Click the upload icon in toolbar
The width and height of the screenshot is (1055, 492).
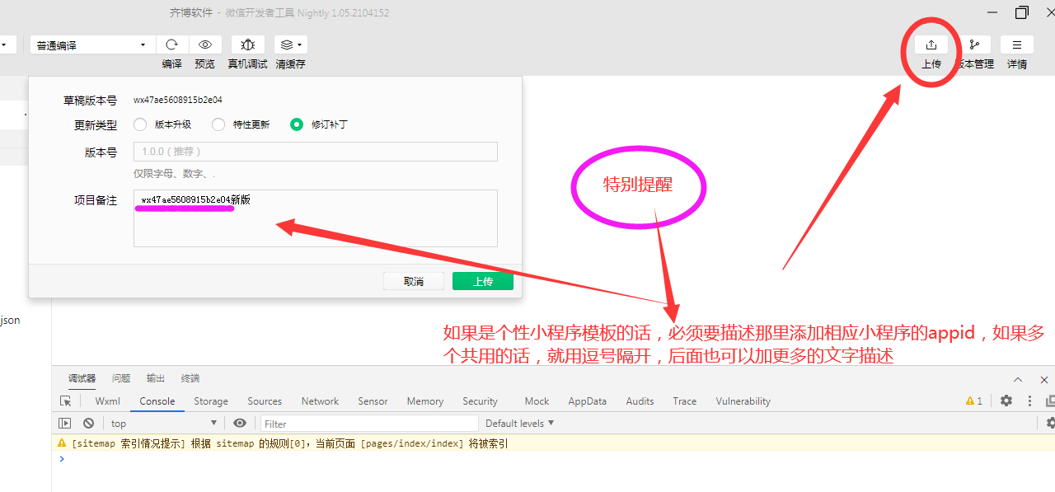point(931,45)
